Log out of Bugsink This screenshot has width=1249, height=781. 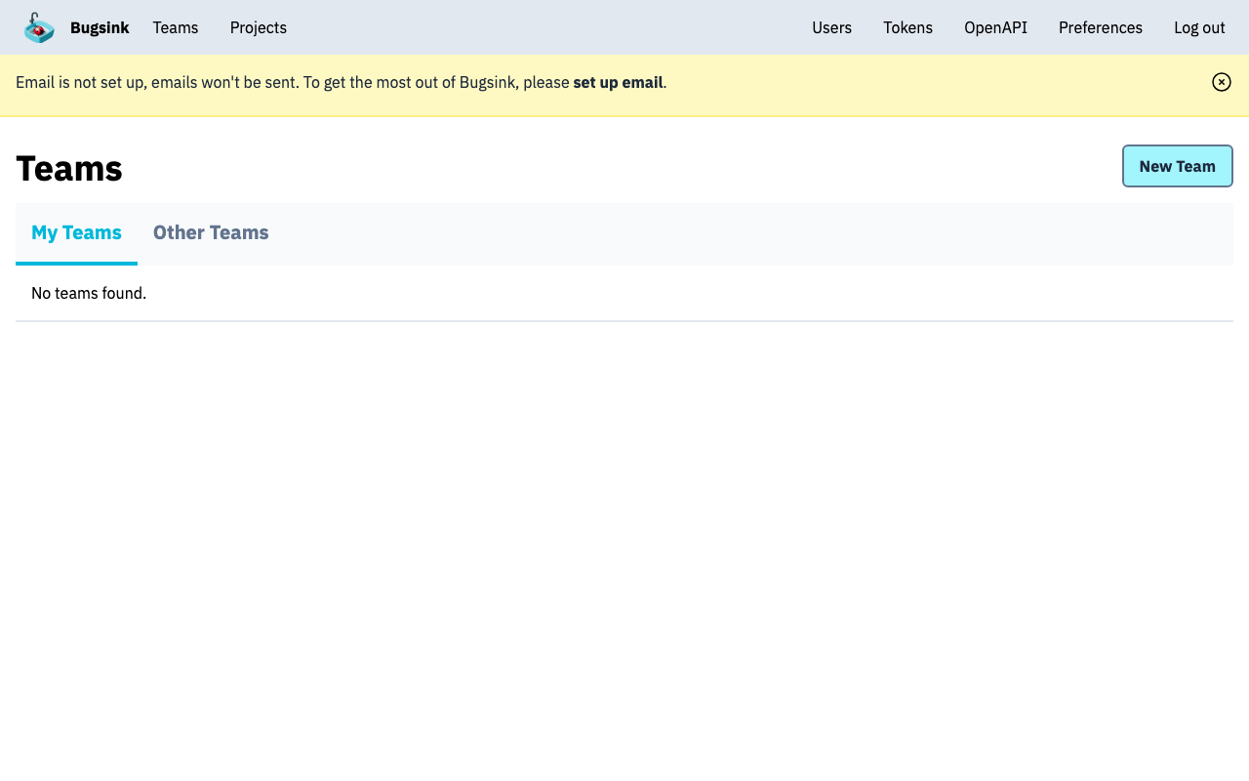click(1199, 27)
